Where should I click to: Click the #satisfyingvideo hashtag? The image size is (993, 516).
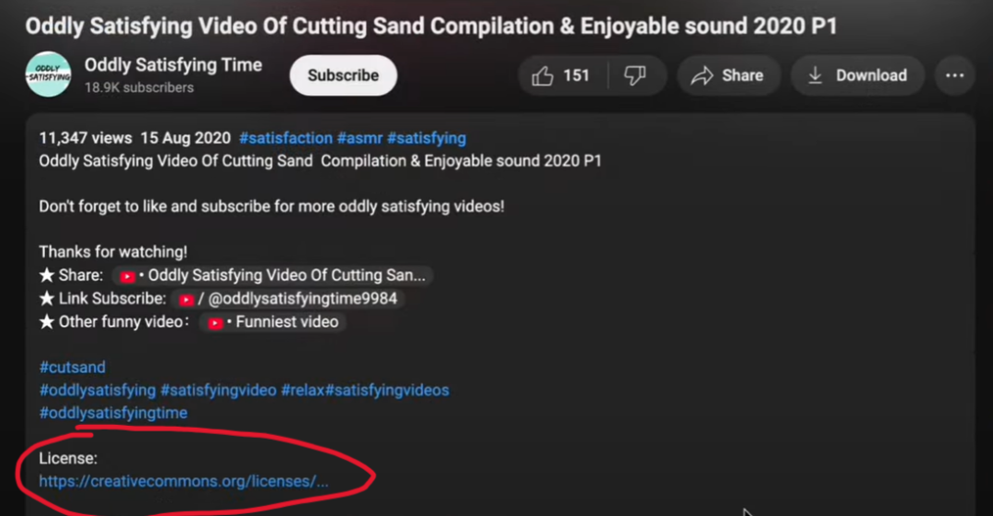tap(218, 390)
